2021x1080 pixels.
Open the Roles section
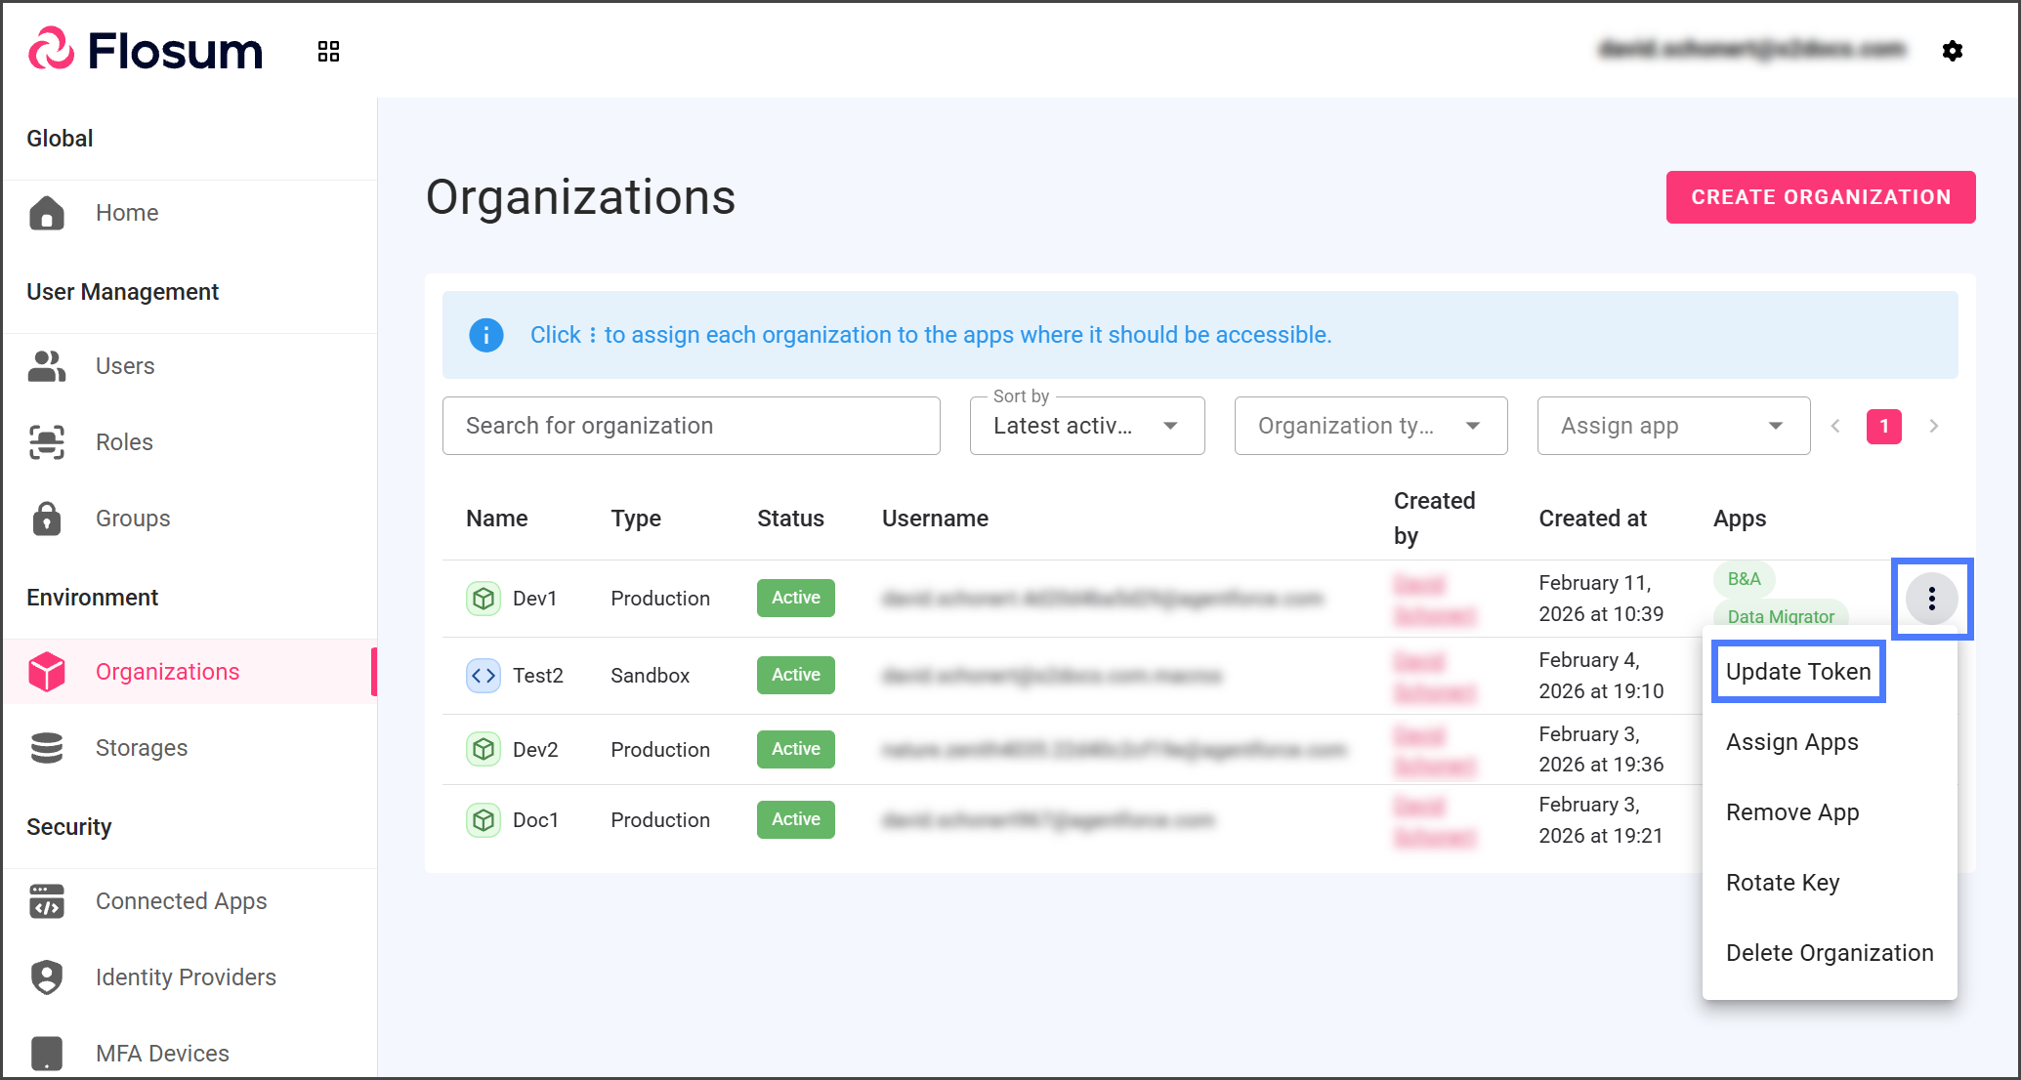pos(123,442)
